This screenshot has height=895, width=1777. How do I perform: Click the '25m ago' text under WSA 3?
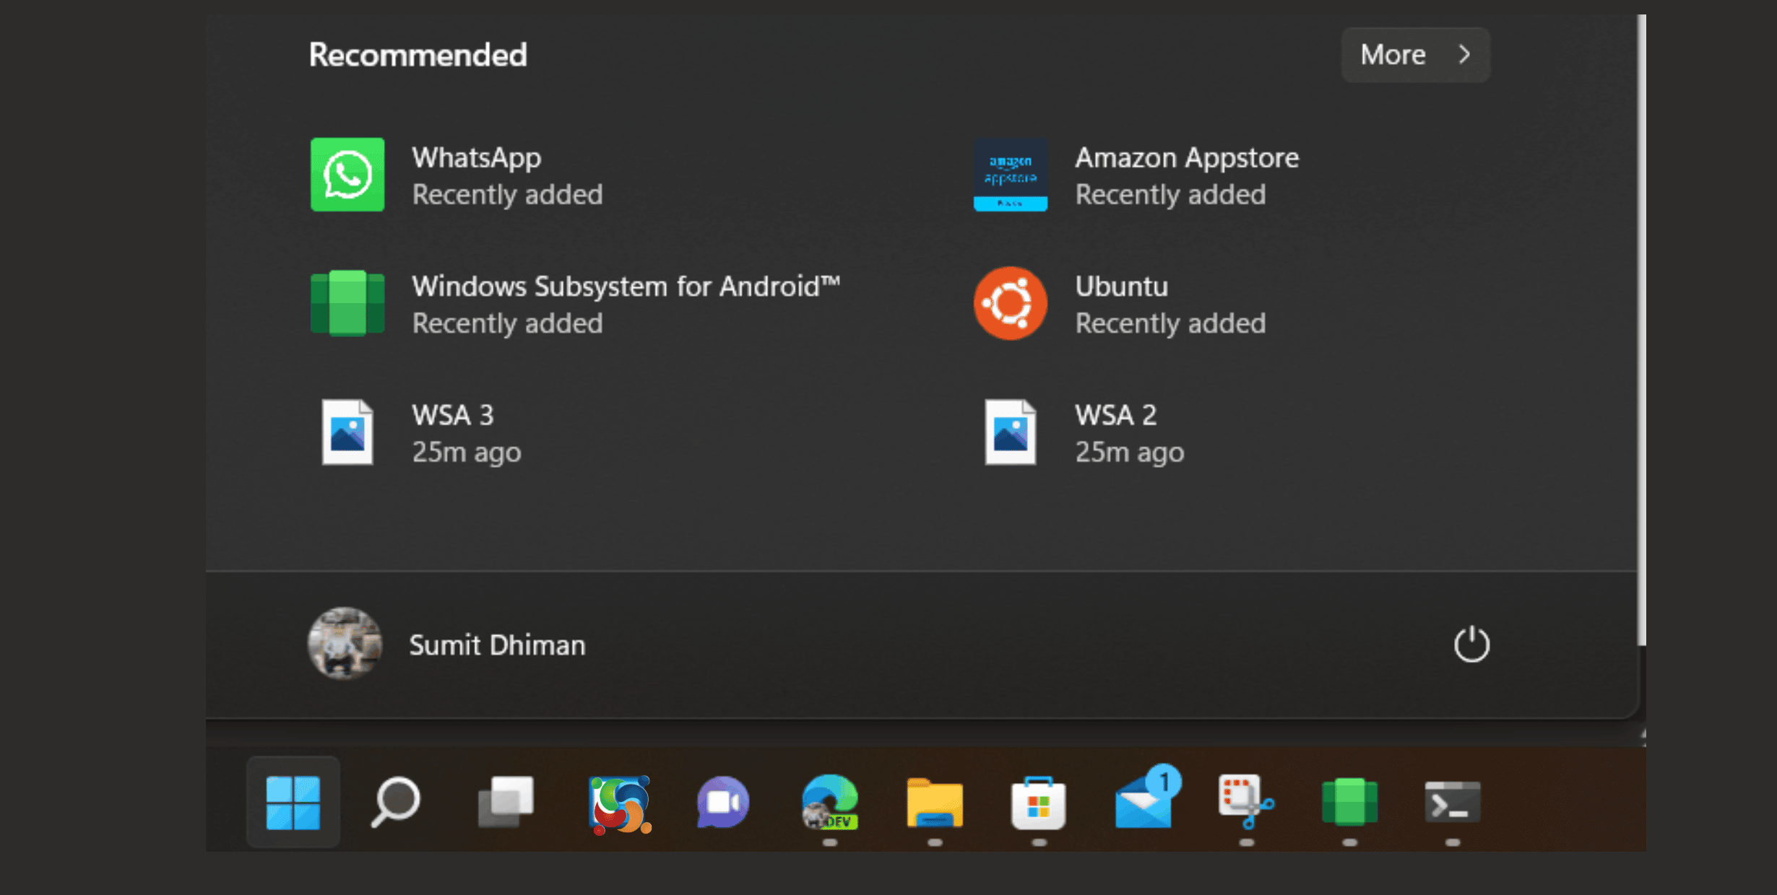coord(467,453)
